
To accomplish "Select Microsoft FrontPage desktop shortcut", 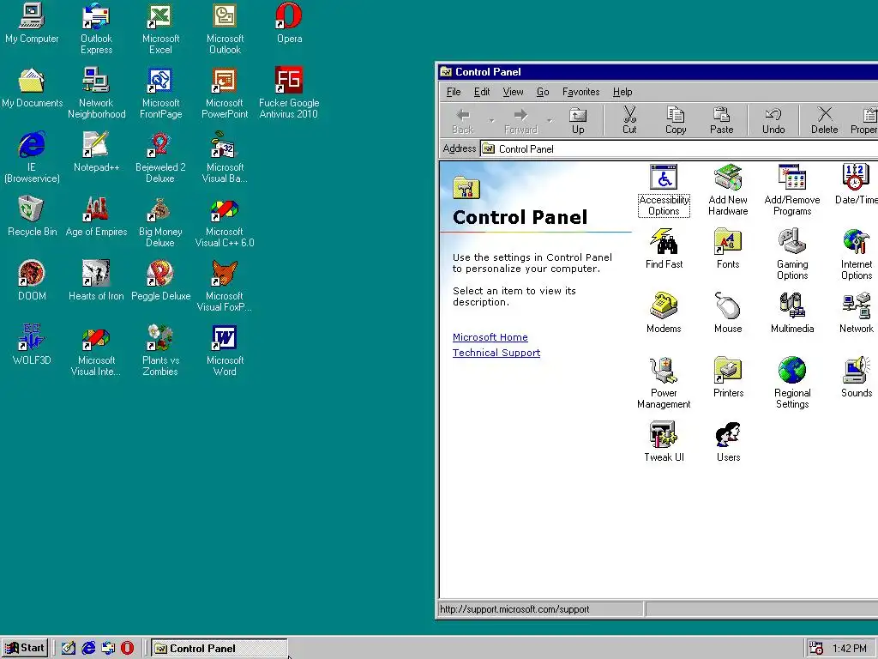I will (x=160, y=94).
